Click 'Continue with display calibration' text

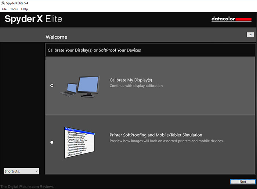coord(136,86)
